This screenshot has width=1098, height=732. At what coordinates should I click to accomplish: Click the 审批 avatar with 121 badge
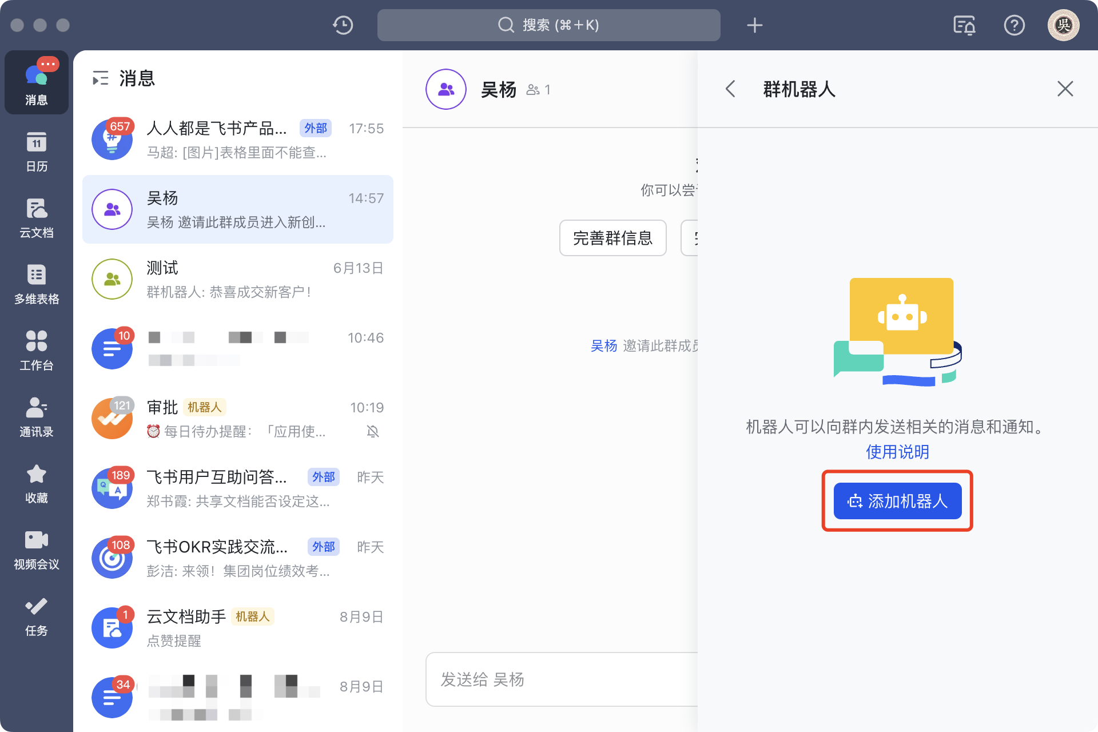(x=112, y=419)
